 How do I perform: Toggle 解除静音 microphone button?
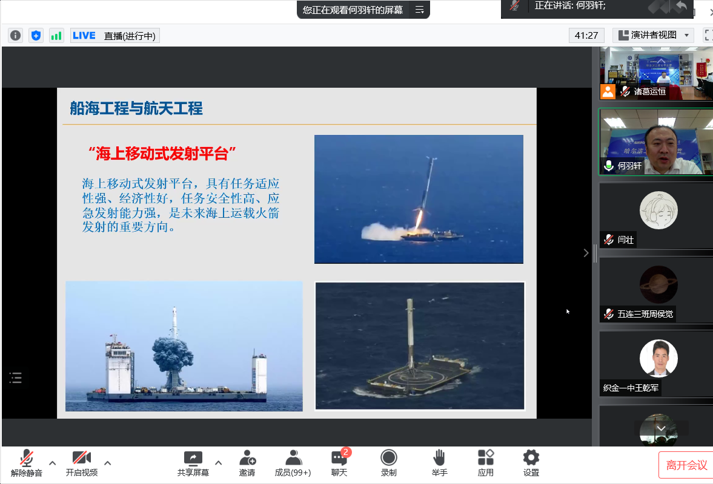click(27, 463)
